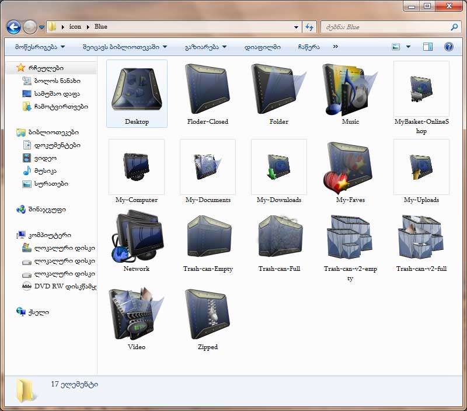This screenshot has width=467, height=411.
Task: Refresh the folder with the refresh button
Action: point(309,27)
